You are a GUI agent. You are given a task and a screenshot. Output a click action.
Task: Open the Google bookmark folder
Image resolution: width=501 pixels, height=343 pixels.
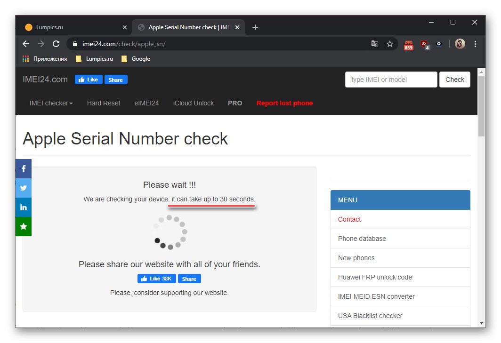(x=136, y=59)
